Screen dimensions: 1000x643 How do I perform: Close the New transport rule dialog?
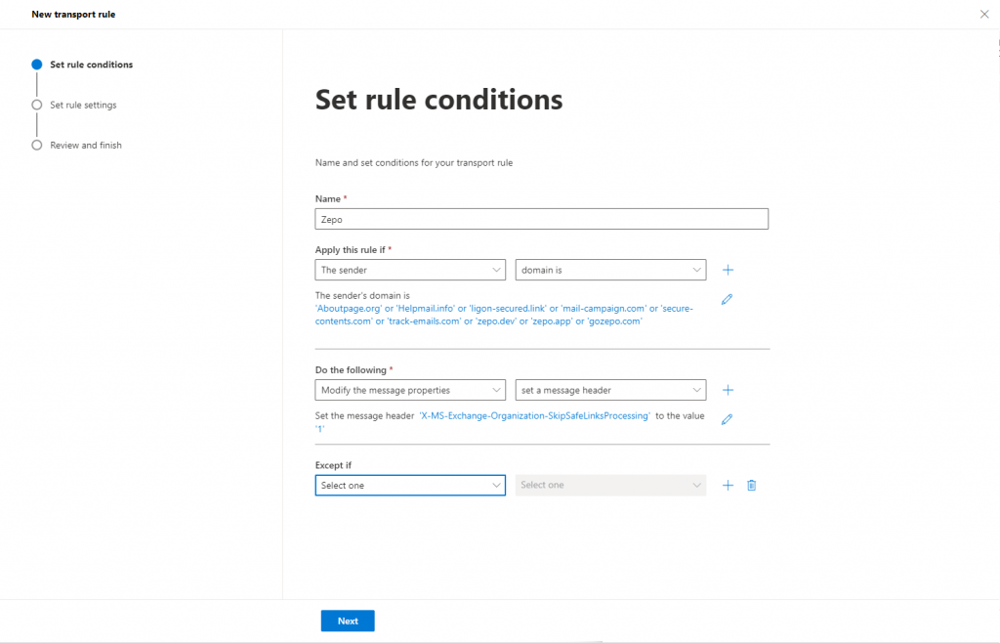(983, 14)
